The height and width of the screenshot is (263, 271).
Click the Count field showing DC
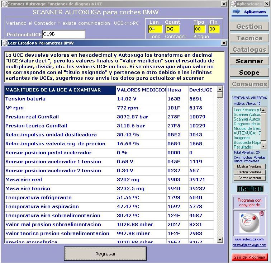click(172, 29)
